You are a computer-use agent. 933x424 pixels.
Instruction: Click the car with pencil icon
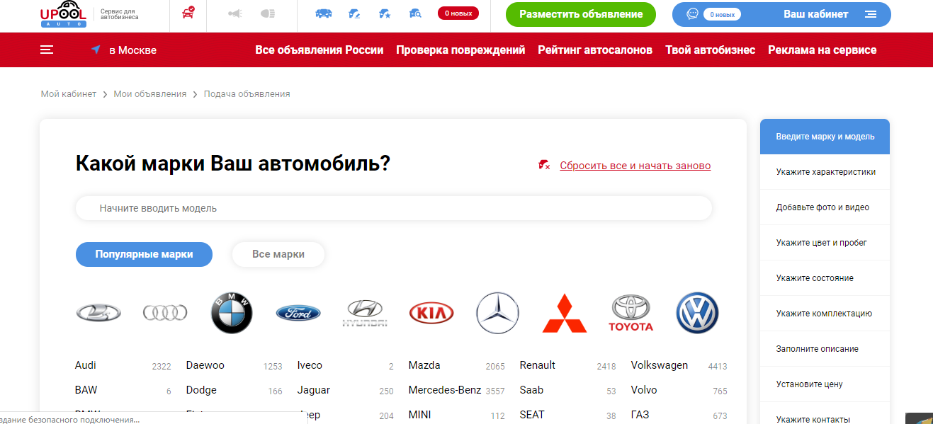pyautogui.click(x=355, y=13)
